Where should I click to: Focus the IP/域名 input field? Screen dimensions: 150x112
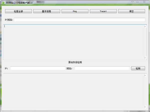tap(79, 20)
